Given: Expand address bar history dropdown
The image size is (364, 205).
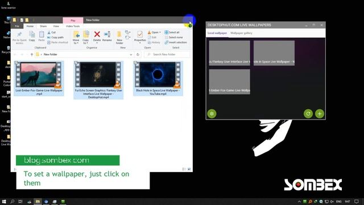Looking at the screenshot, I should pos(131,55).
